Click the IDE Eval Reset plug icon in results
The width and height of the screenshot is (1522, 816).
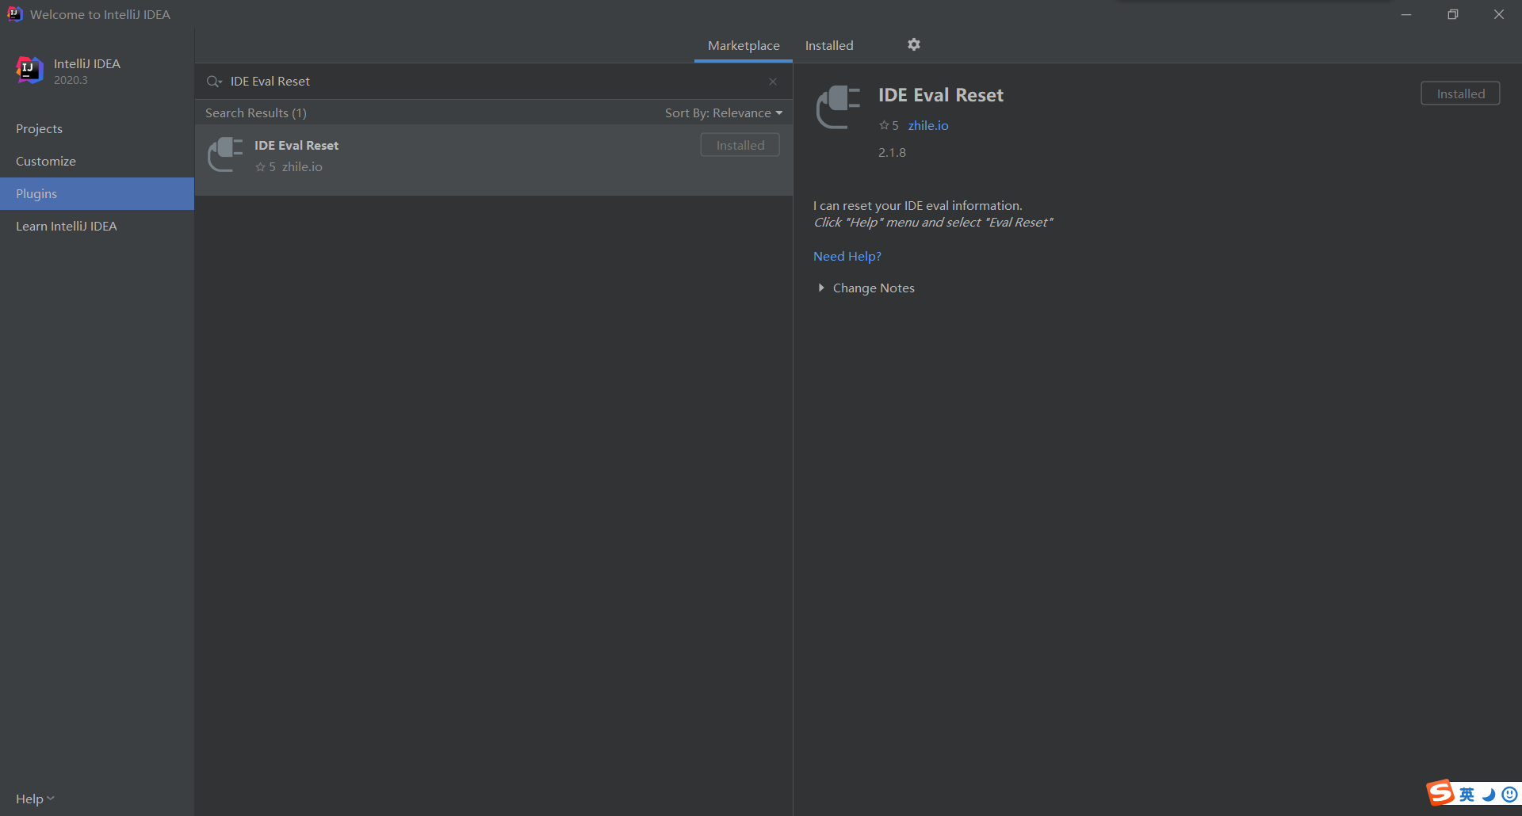click(x=225, y=154)
